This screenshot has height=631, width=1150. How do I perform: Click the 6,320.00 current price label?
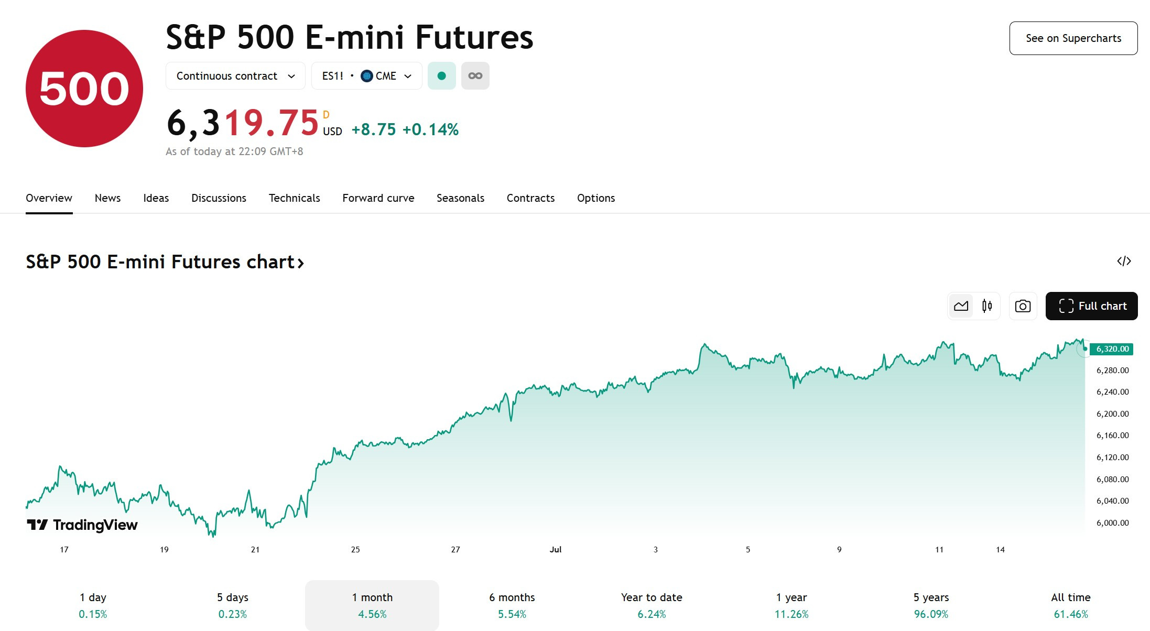(x=1112, y=349)
